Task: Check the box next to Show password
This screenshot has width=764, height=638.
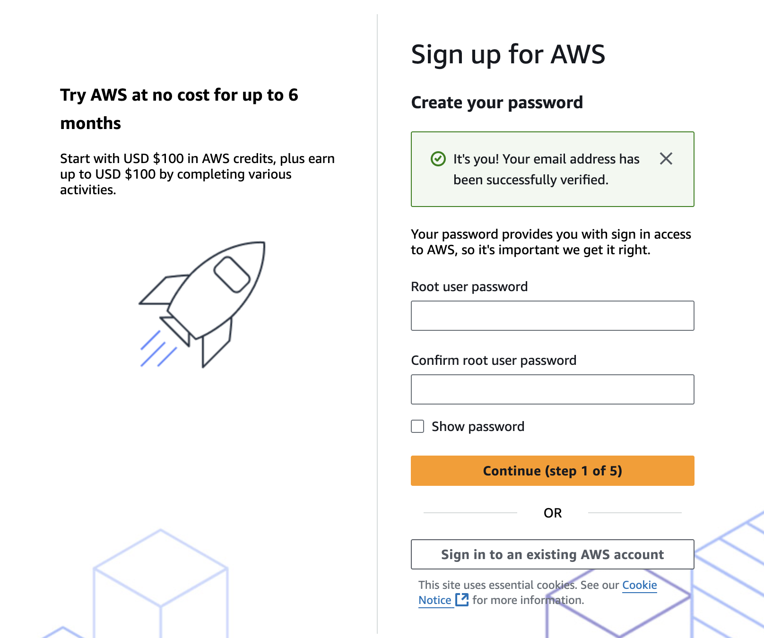Action: [418, 426]
